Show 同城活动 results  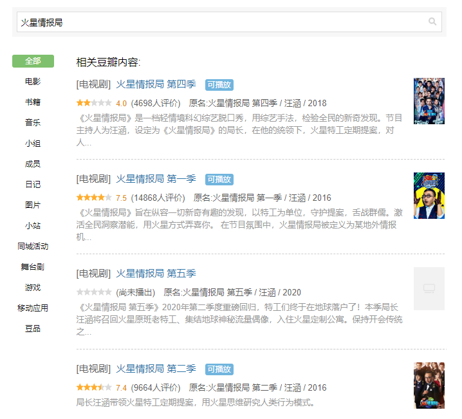[33, 247]
